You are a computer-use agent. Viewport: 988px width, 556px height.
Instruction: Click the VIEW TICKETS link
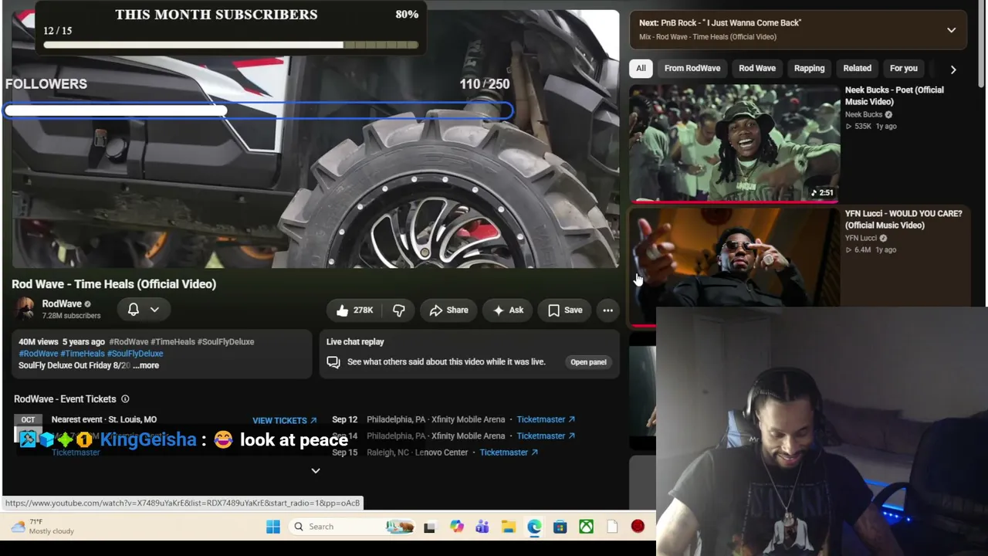[x=284, y=420]
